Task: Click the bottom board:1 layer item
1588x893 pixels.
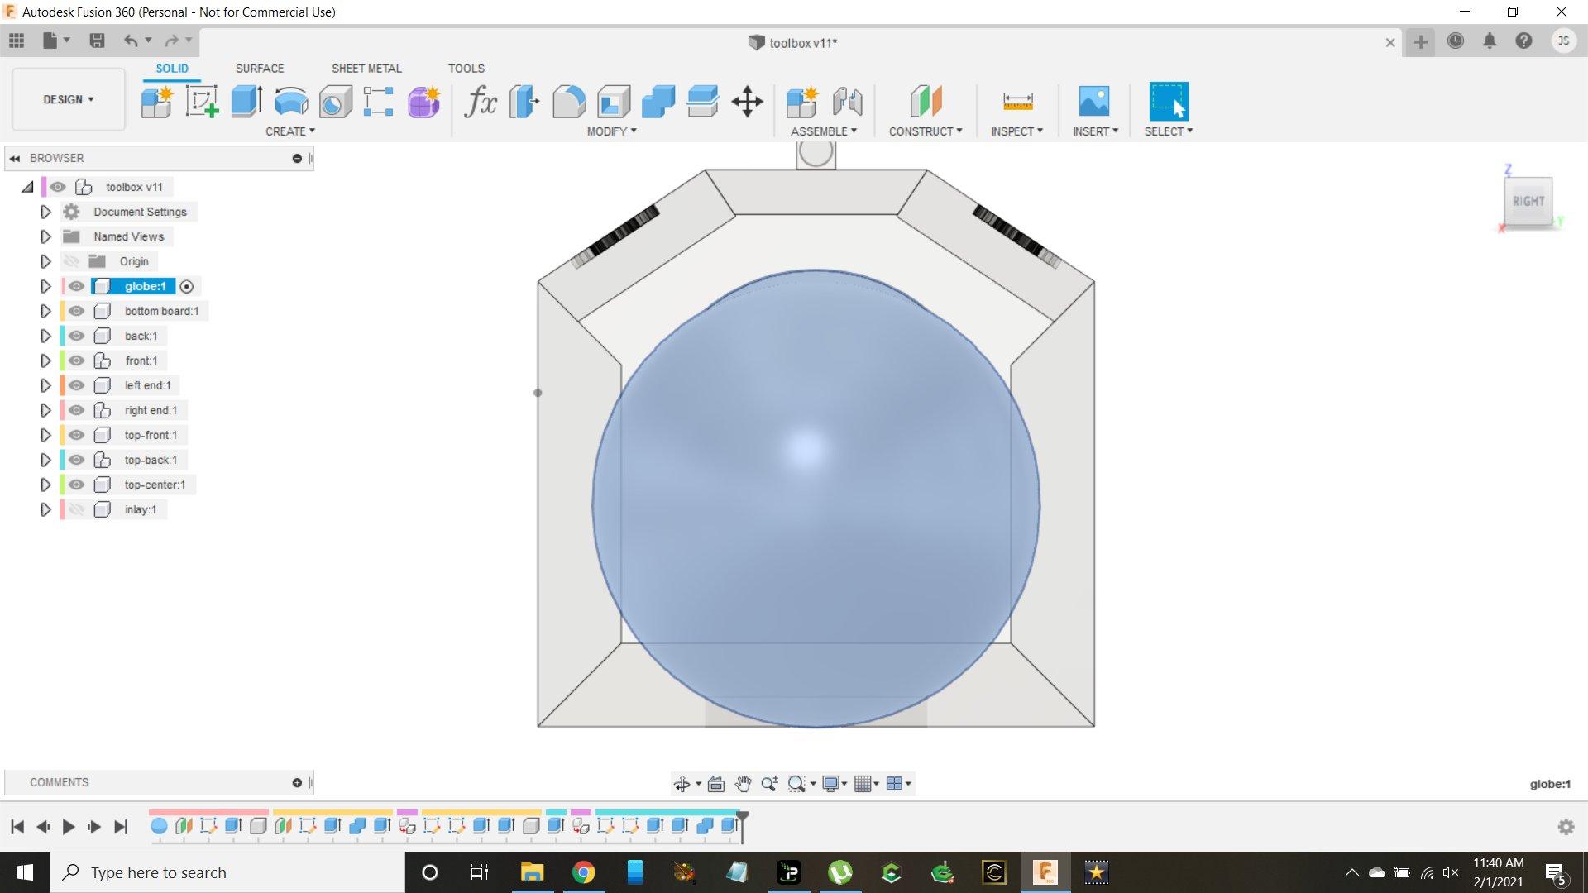Action: tap(161, 311)
